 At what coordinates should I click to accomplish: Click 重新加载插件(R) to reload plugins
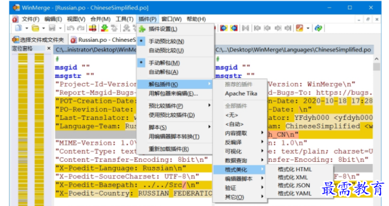tap(175, 149)
